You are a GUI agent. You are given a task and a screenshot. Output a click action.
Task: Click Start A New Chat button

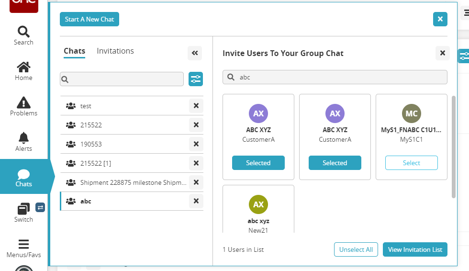coord(89,19)
